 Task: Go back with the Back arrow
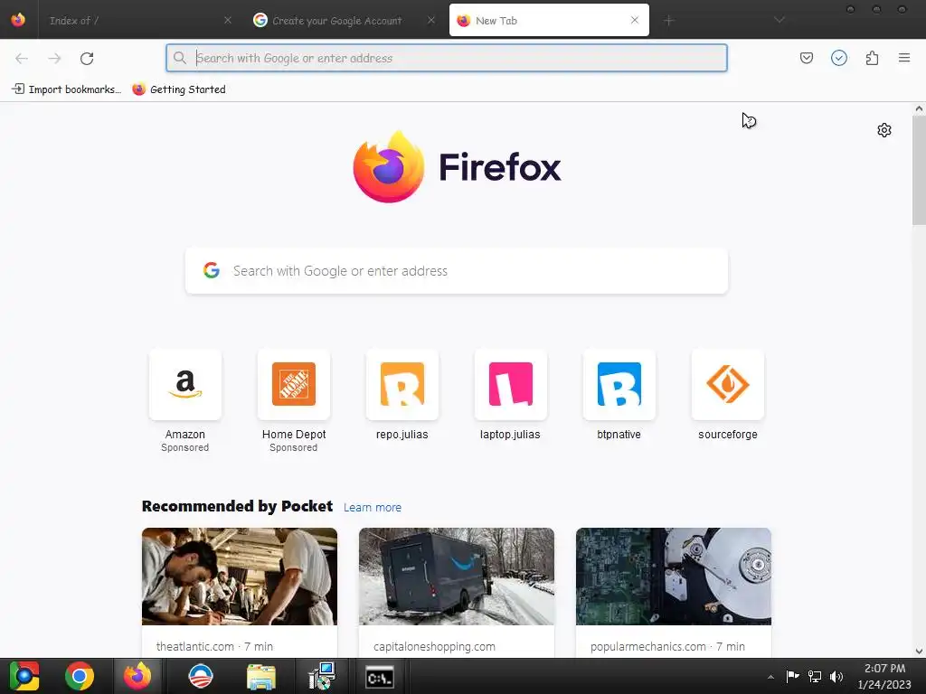pyautogui.click(x=22, y=58)
